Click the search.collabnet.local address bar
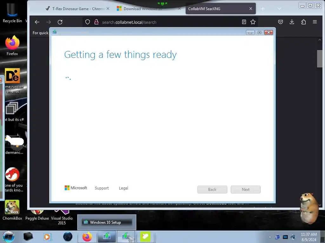 [170, 22]
